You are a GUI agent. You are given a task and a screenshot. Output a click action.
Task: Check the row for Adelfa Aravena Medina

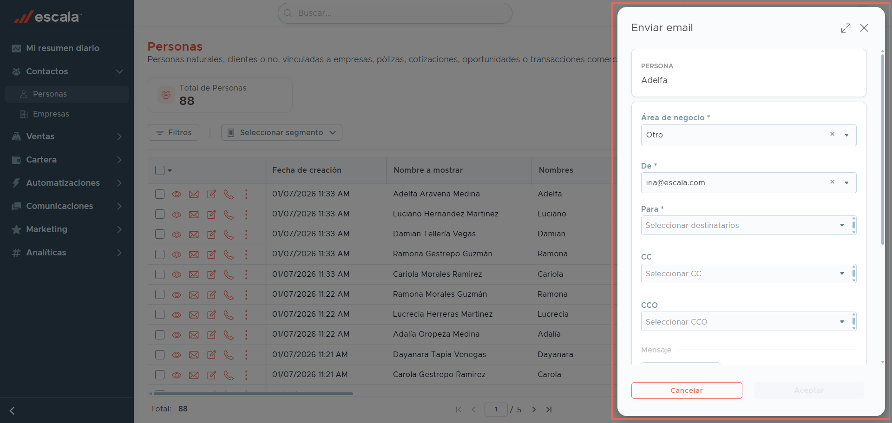pos(160,194)
